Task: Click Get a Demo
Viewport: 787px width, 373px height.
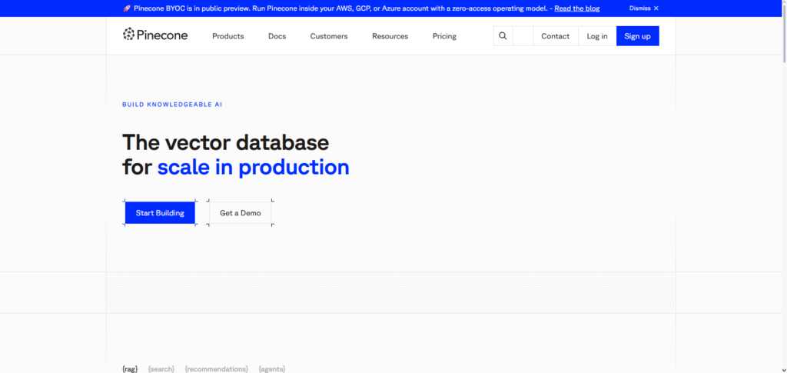Action: click(x=241, y=213)
